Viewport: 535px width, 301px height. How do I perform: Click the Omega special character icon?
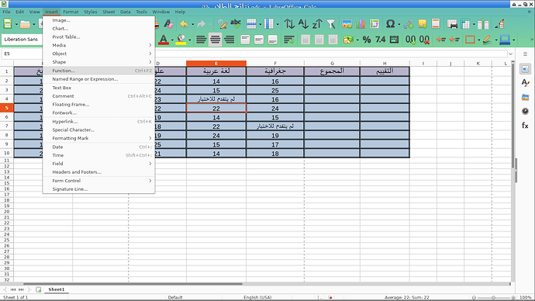(390, 24)
